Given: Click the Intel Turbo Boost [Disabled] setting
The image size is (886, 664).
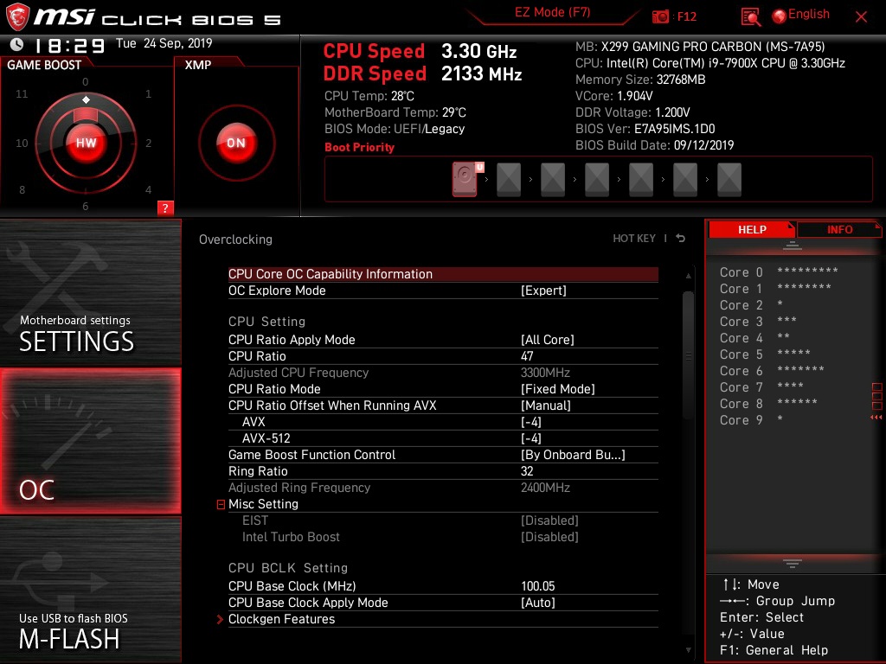Looking at the screenshot, I should [443, 537].
